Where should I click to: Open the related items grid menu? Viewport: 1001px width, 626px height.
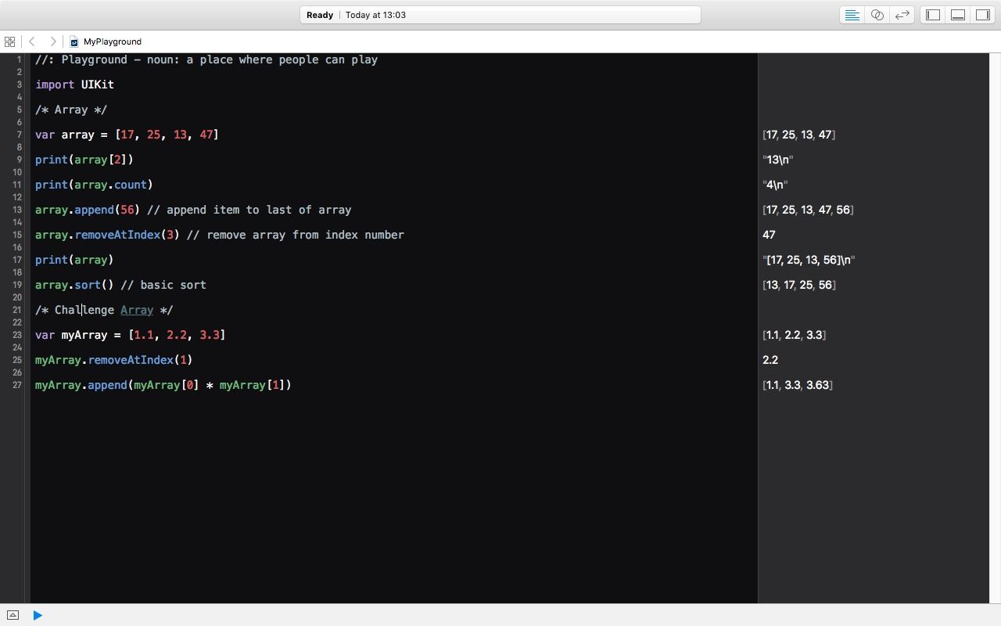pyautogui.click(x=9, y=41)
